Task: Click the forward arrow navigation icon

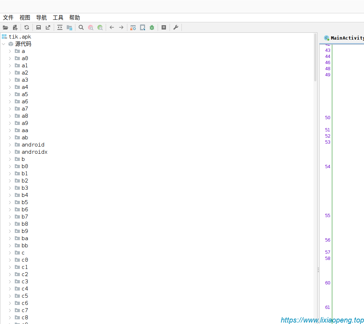Action: (121, 27)
